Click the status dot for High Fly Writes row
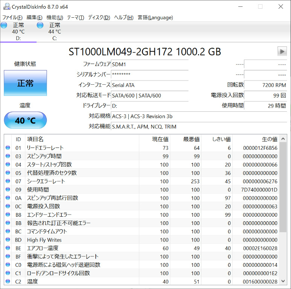The height and width of the screenshot is (289, 291). pos(8,240)
